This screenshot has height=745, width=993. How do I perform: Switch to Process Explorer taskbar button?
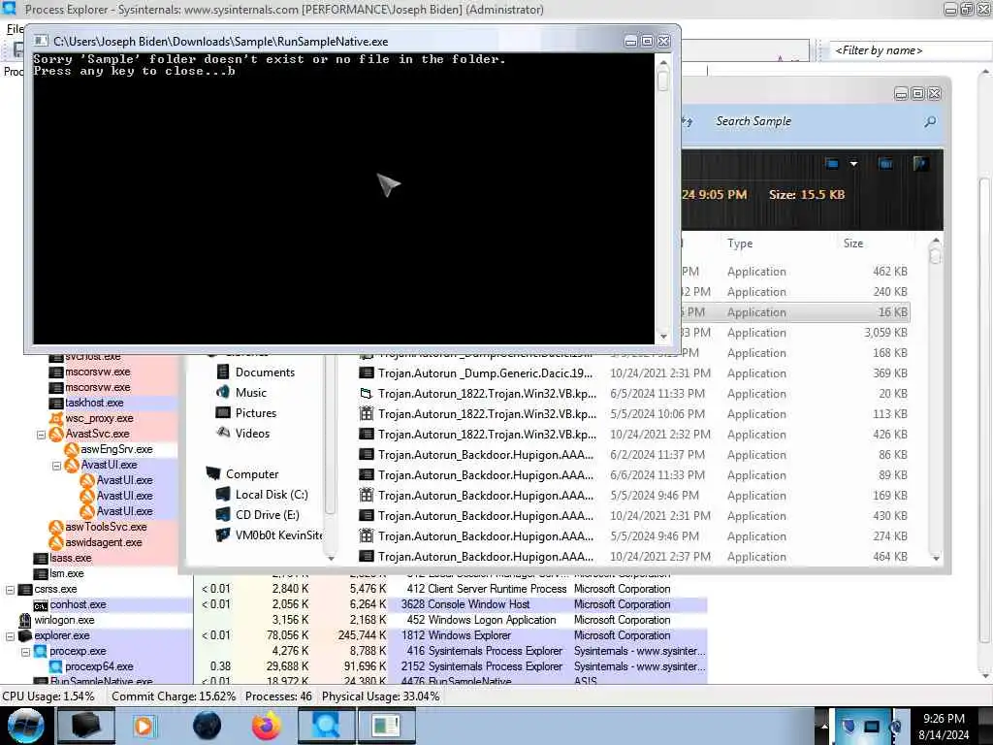pyautogui.click(x=326, y=726)
